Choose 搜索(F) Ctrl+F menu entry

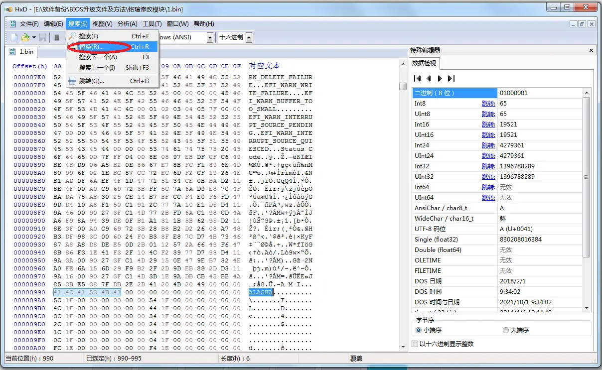tap(112, 36)
